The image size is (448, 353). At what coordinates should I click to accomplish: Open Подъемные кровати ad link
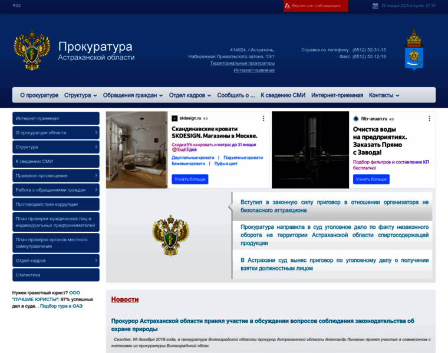(243, 158)
